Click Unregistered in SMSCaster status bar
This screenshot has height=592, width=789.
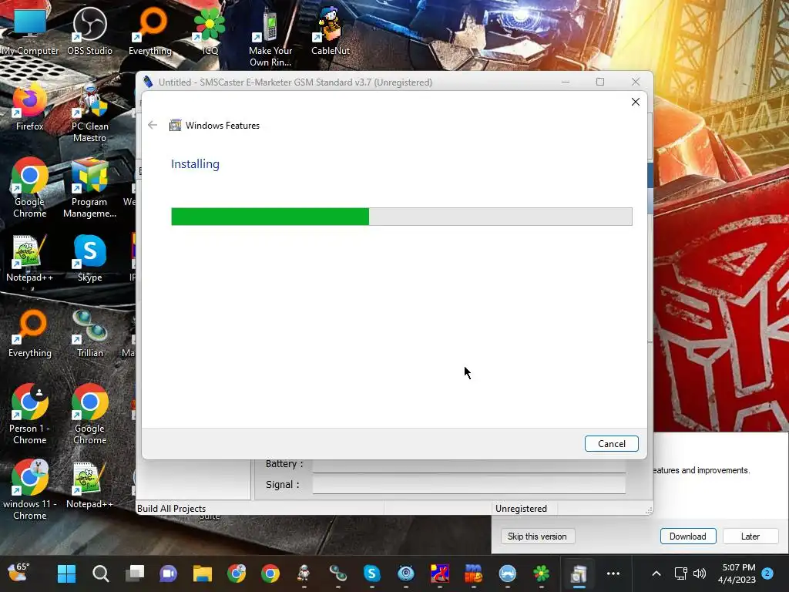(x=521, y=509)
